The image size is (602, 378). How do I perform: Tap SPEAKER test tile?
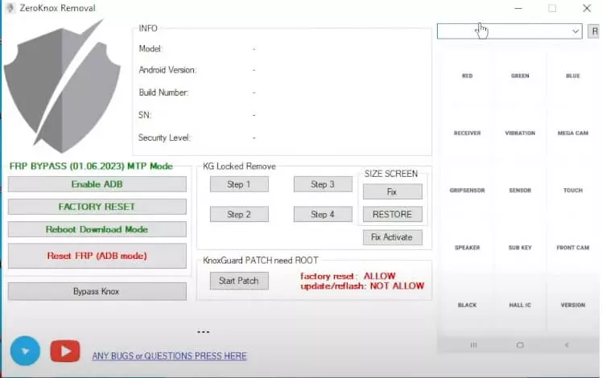pos(468,248)
